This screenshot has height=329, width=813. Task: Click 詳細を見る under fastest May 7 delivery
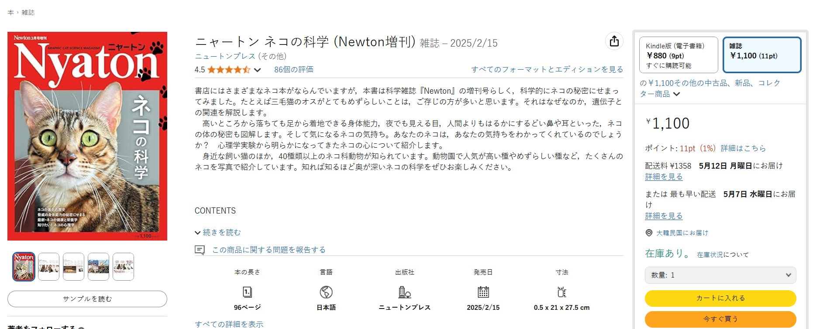pos(664,216)
